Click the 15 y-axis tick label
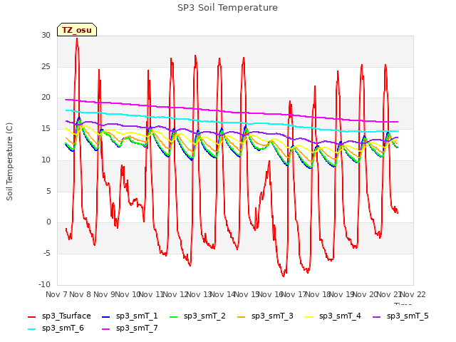The height and width of the screenshot is (342, 456). click(46, 129)
